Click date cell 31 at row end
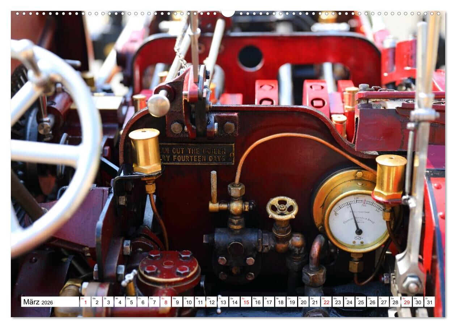Viewport: 456px width, 328px height. pyautogui.click(x=429, y=302)
